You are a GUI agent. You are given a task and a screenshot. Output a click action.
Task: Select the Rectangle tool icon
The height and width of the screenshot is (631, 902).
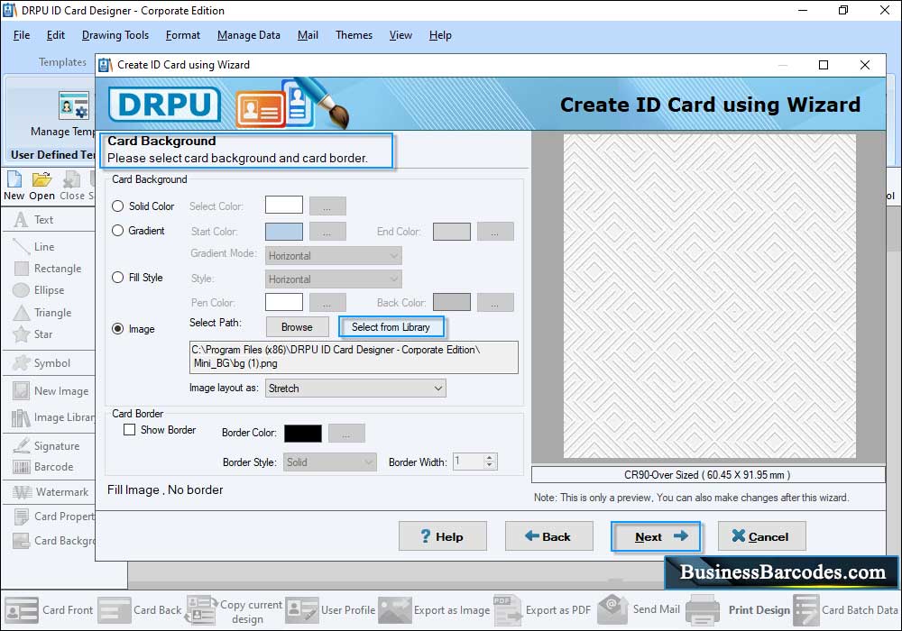click(x=21, y=269)
